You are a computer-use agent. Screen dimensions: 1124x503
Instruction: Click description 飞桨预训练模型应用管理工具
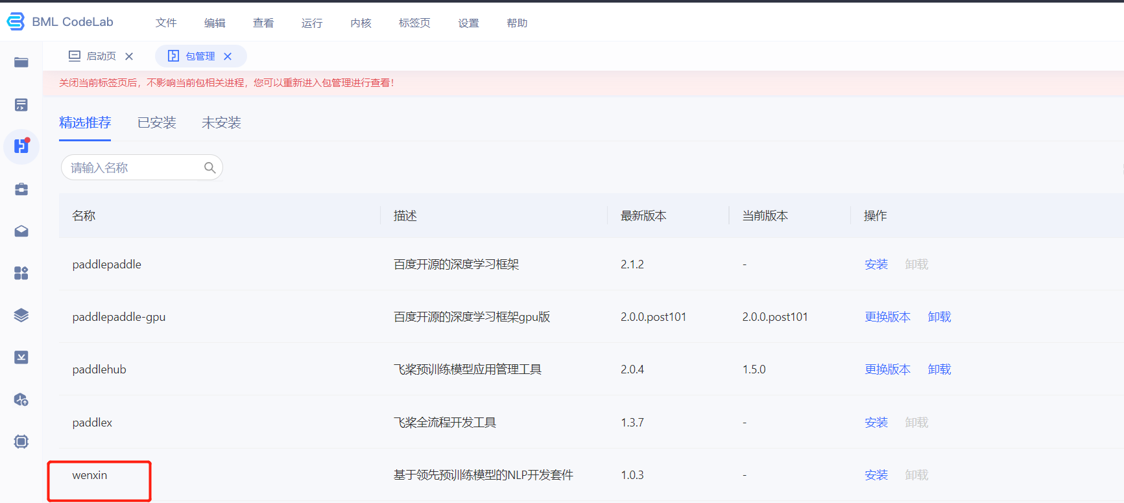(x=467, y=369)
